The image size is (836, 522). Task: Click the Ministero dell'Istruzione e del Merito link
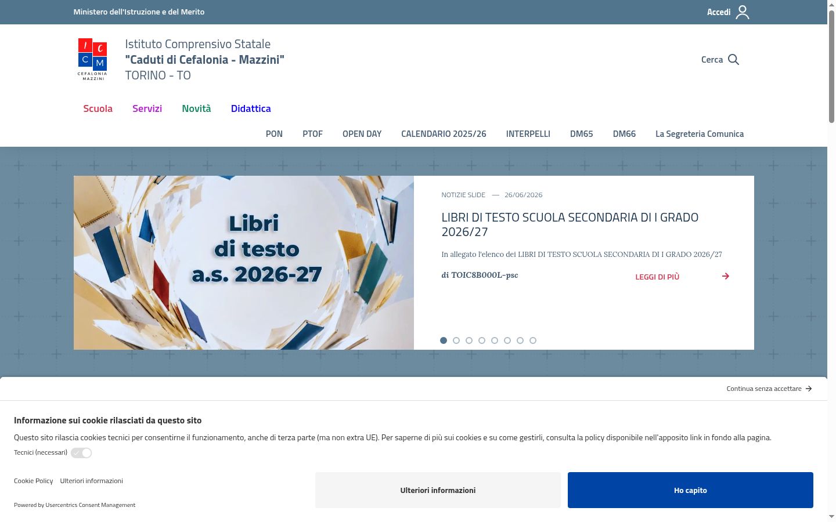pos(139,12)
